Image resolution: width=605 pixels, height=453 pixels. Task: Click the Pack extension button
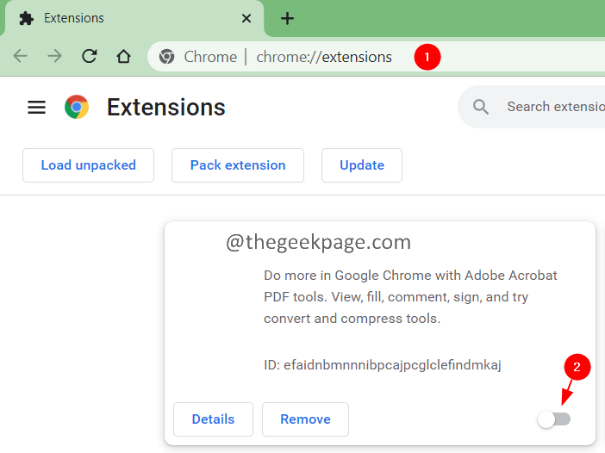point(238,165)
